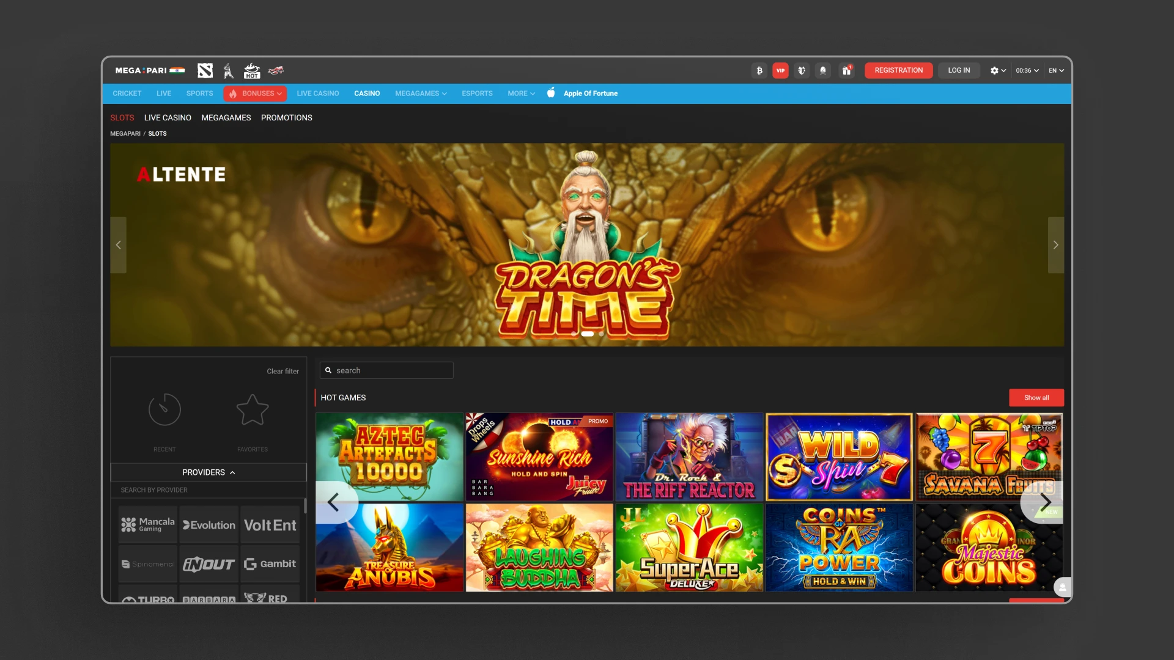
Task: Open the red VIP badge icon
Action: coord(780,71)
